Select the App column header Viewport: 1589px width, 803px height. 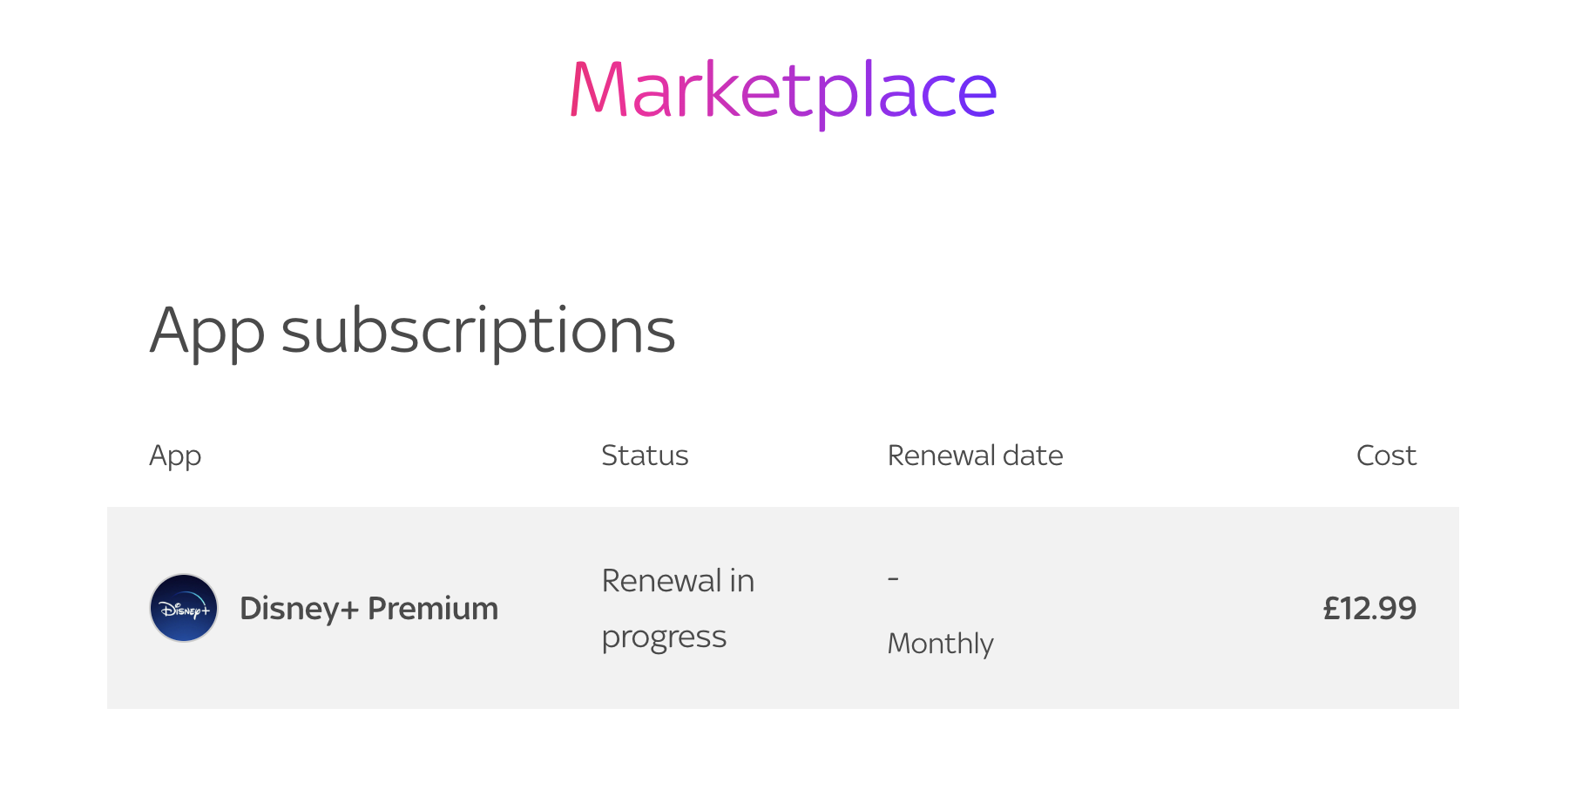pos(175,455)
